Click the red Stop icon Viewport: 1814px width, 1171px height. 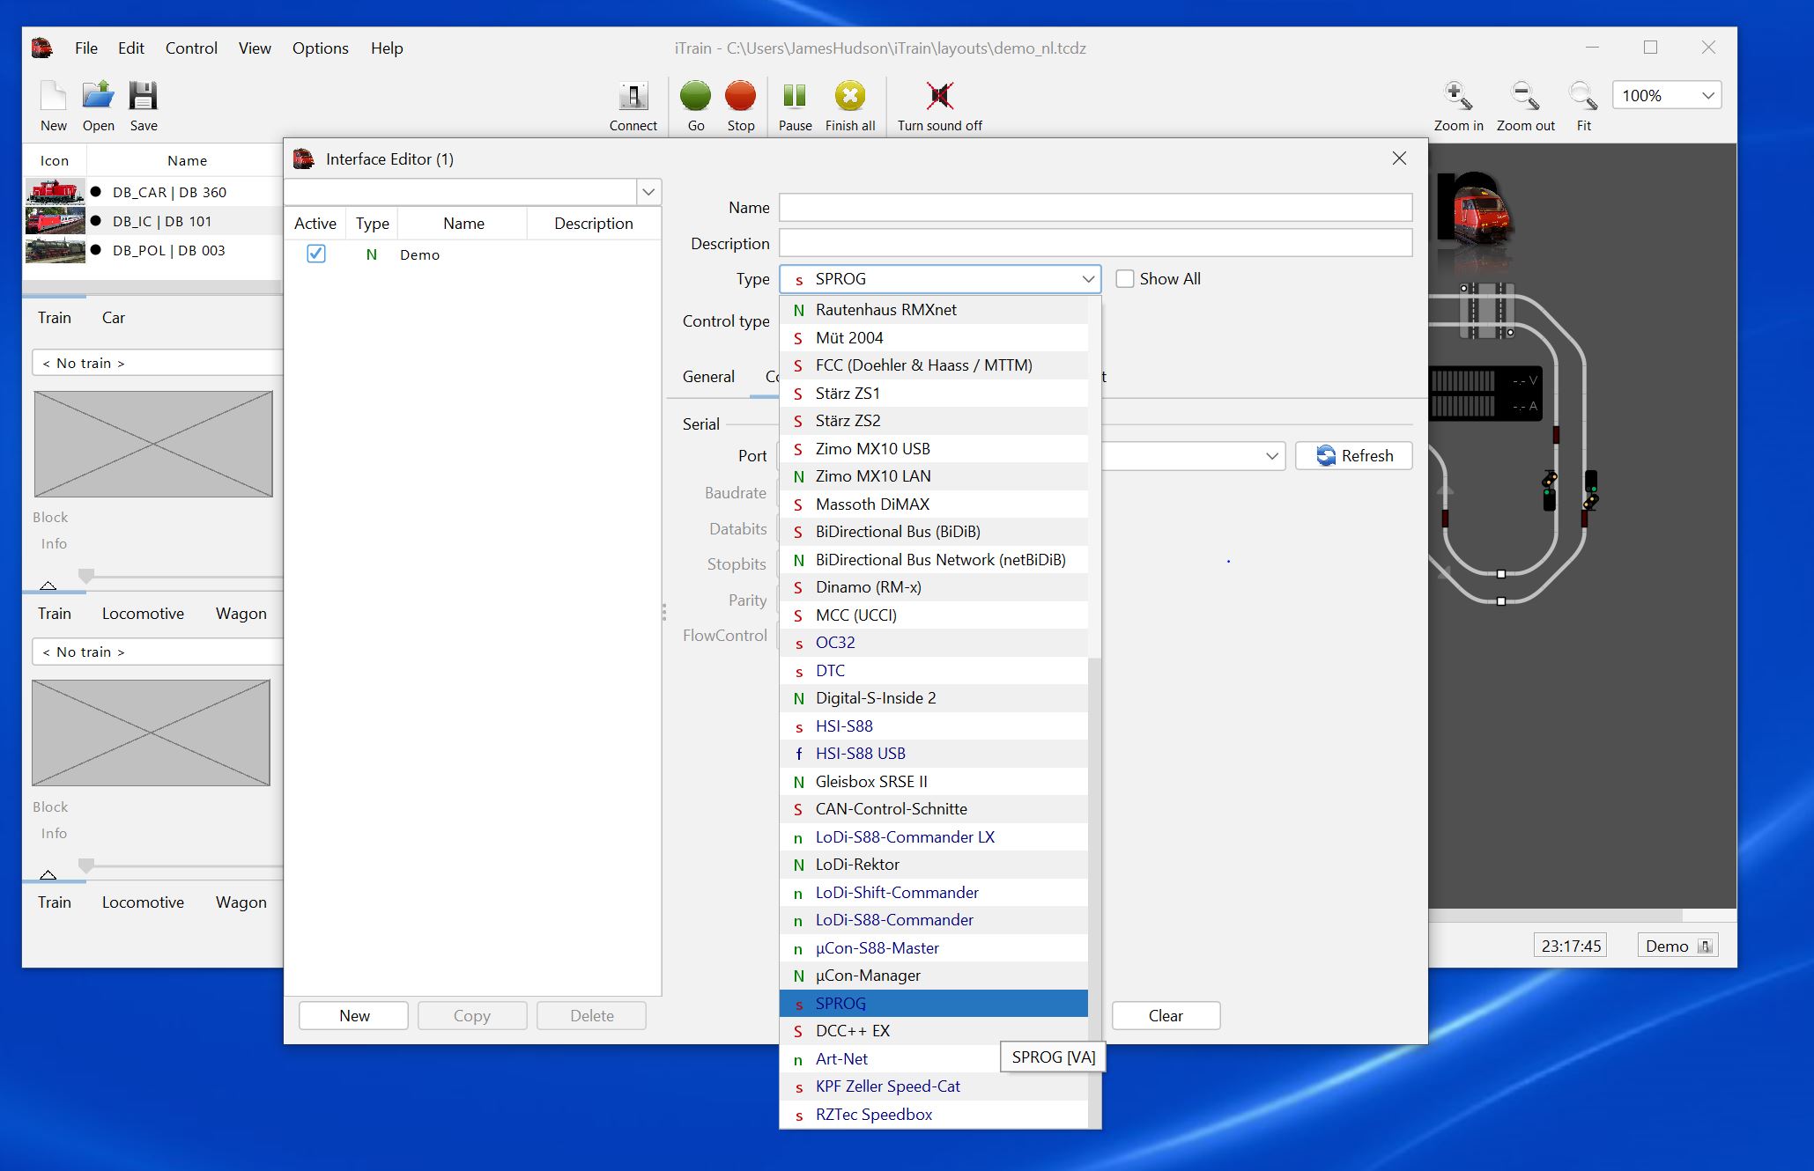coord(740,97)
